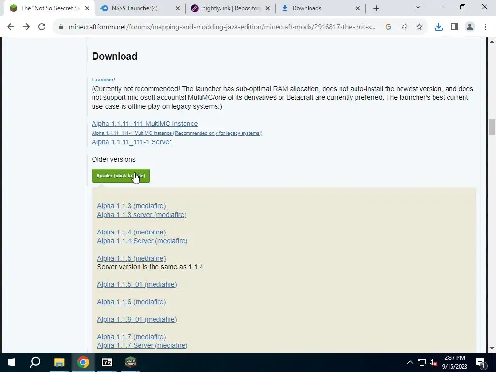Reload the current page

click(42, 27)
